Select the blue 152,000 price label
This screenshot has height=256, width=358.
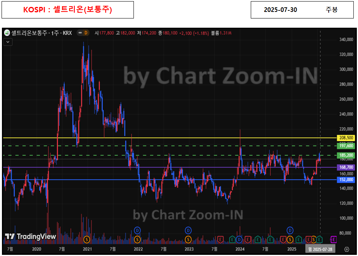tap(346, 180)
